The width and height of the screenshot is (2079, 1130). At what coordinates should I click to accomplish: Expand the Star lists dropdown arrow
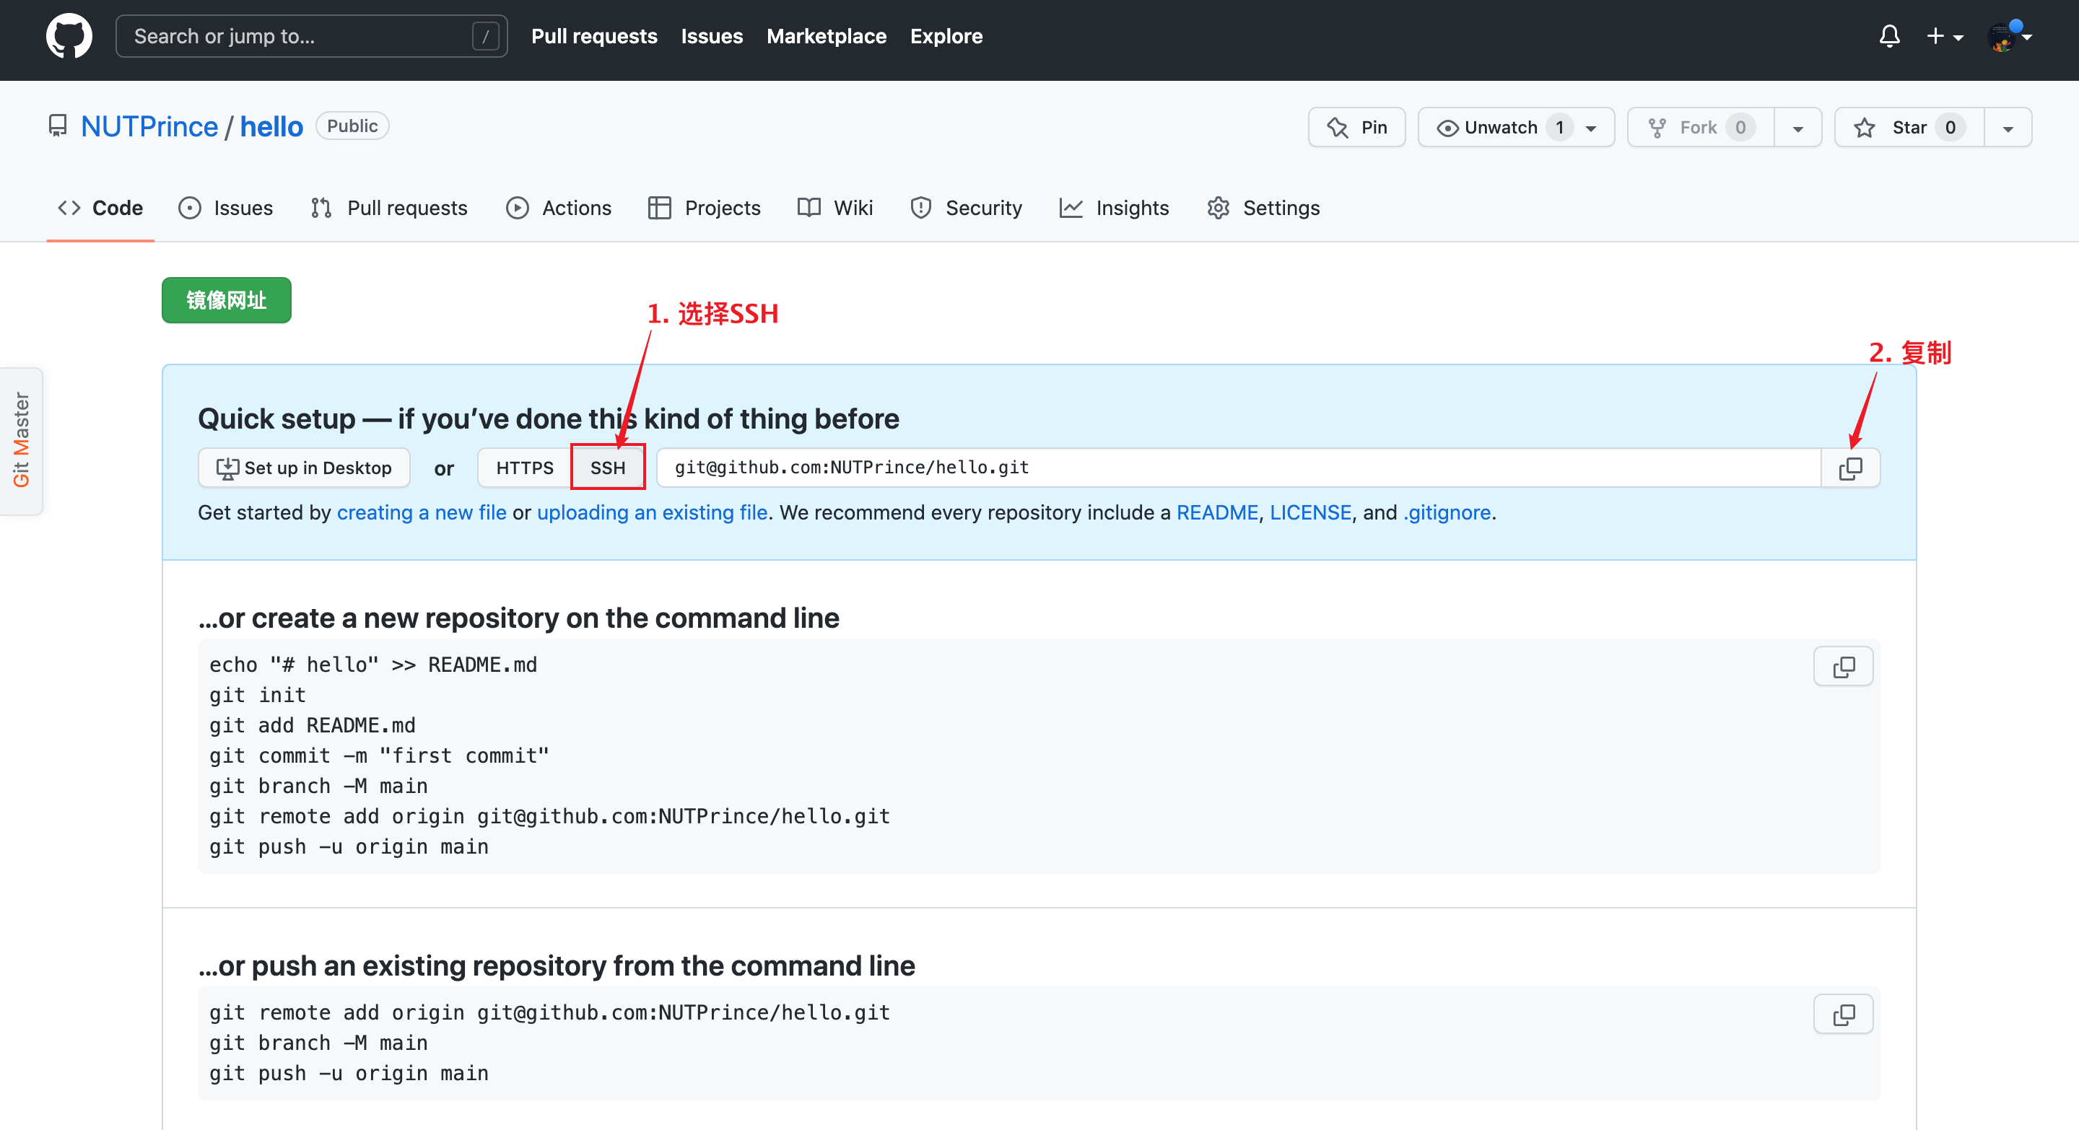[x=2007, y=128]
